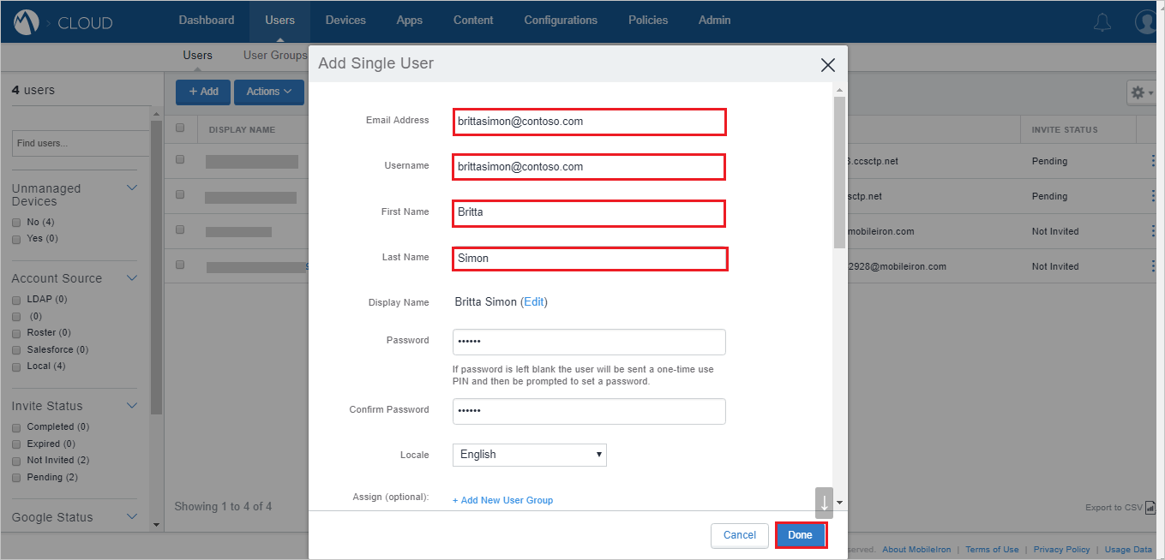Select the third user row checkbox
1165x560 pixels.
(180, 229)
